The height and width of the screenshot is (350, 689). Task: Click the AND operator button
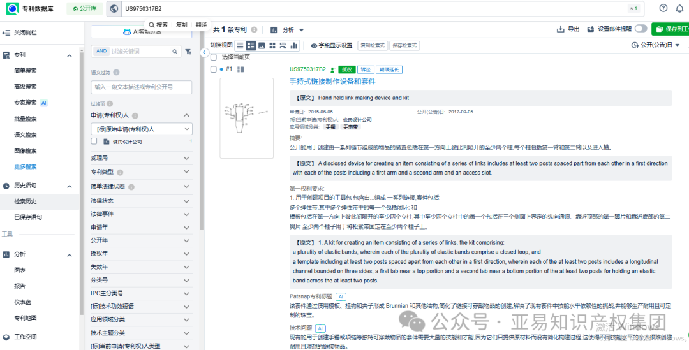[x=101, y=52]
